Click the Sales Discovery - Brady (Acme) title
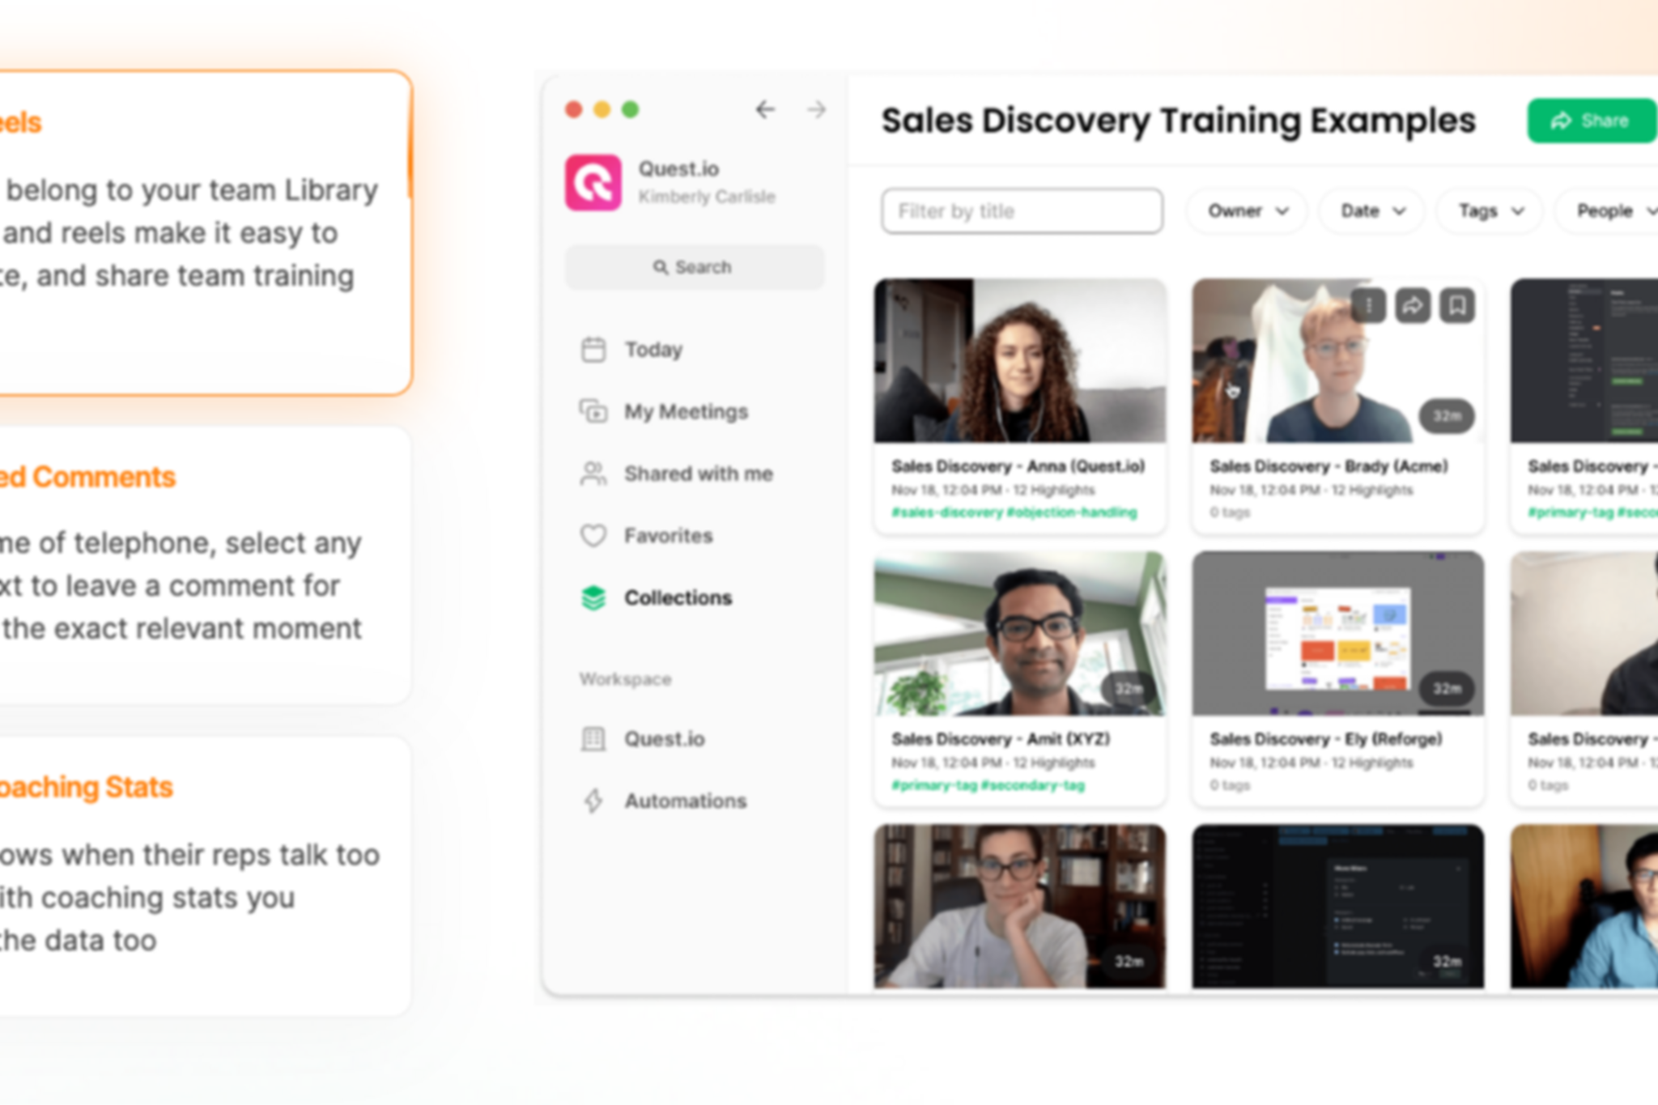 pyautogui.click(x=1329, y=466)
